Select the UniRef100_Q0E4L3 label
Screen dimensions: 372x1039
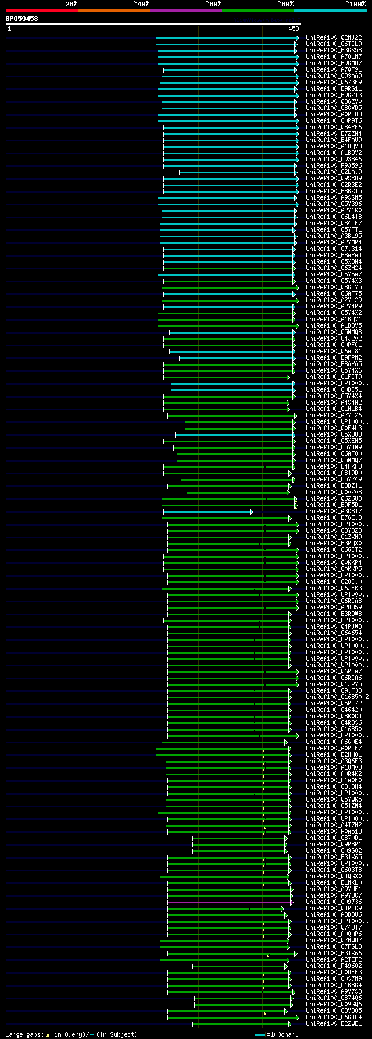click(334, 428)
